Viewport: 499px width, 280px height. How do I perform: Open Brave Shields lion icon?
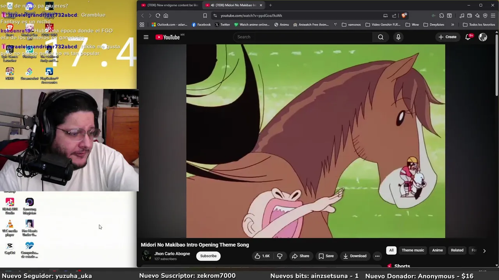click(x=403, y=16)
